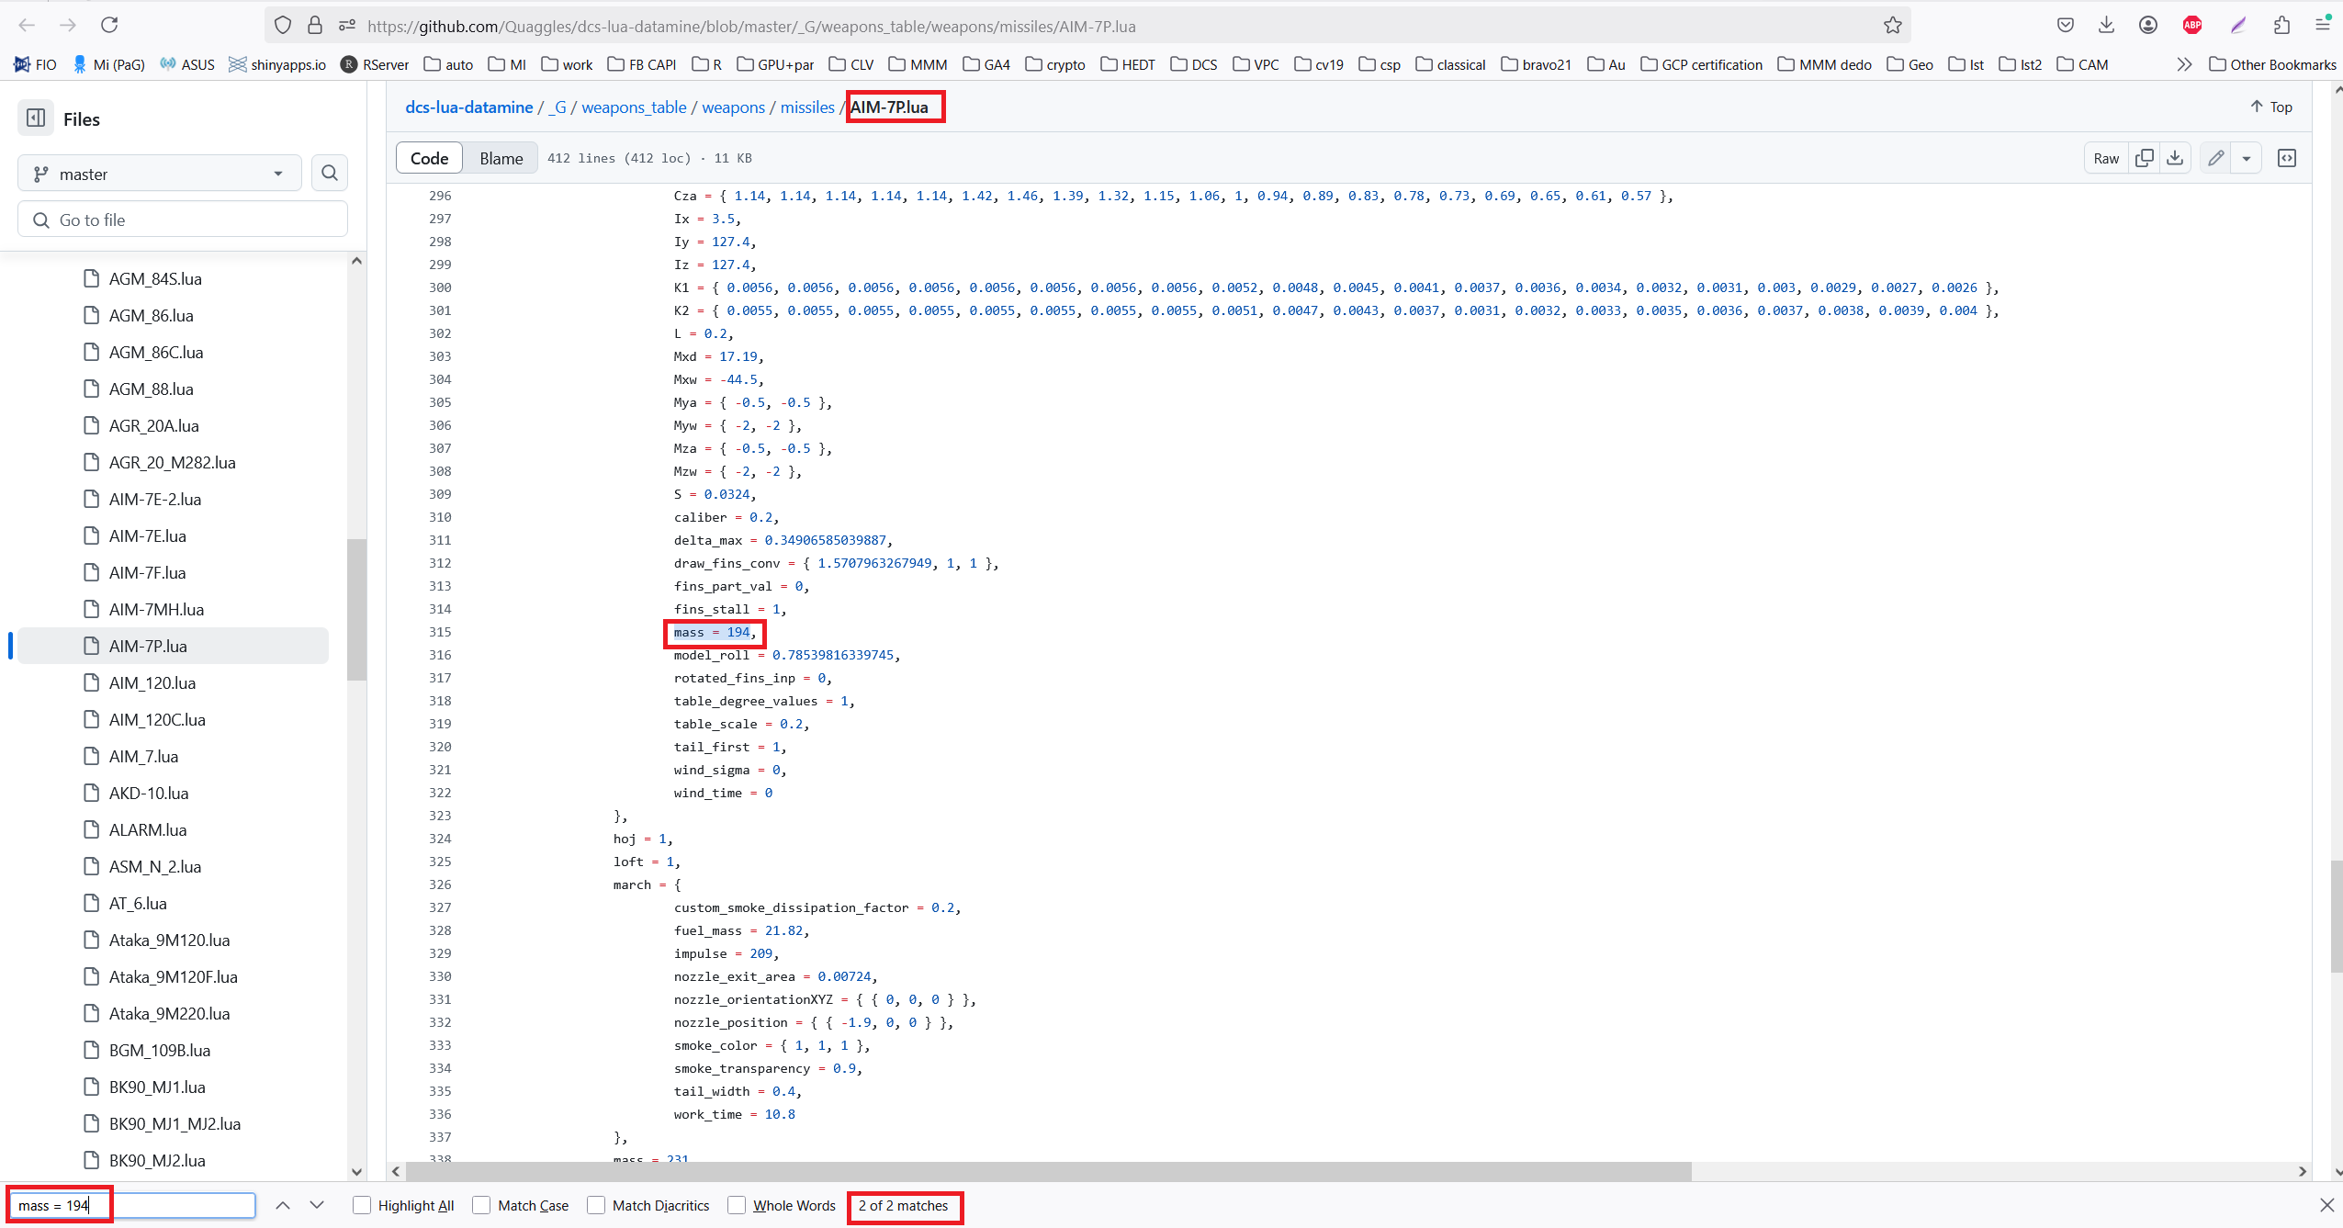Open the DCS bookmarks folder

tap(1194, 64)
